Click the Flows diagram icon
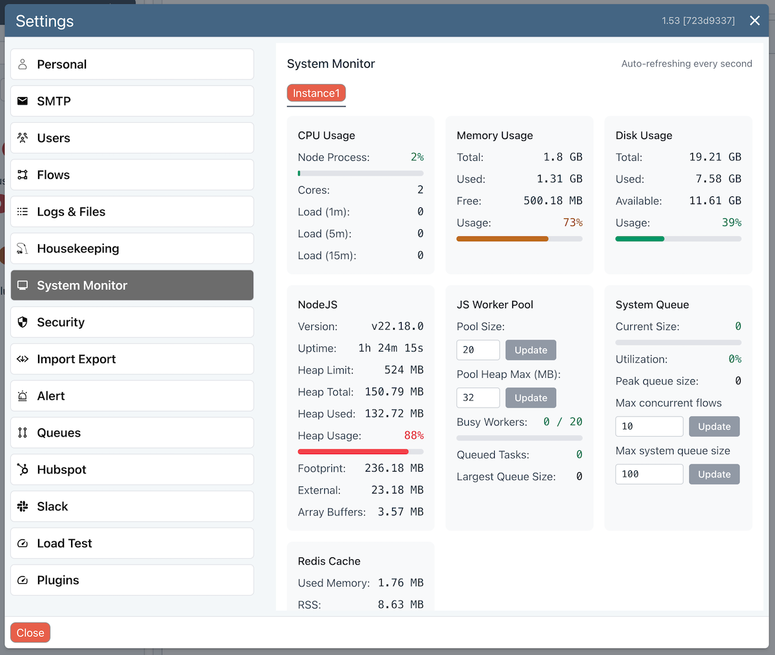The width and height of the screenshot is (775, 655). click(x=23, y=175)
